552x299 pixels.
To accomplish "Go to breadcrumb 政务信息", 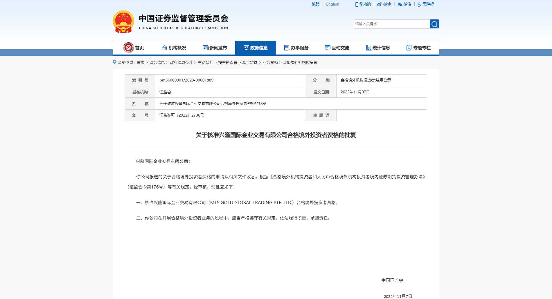I will click(x=157, y=62).
